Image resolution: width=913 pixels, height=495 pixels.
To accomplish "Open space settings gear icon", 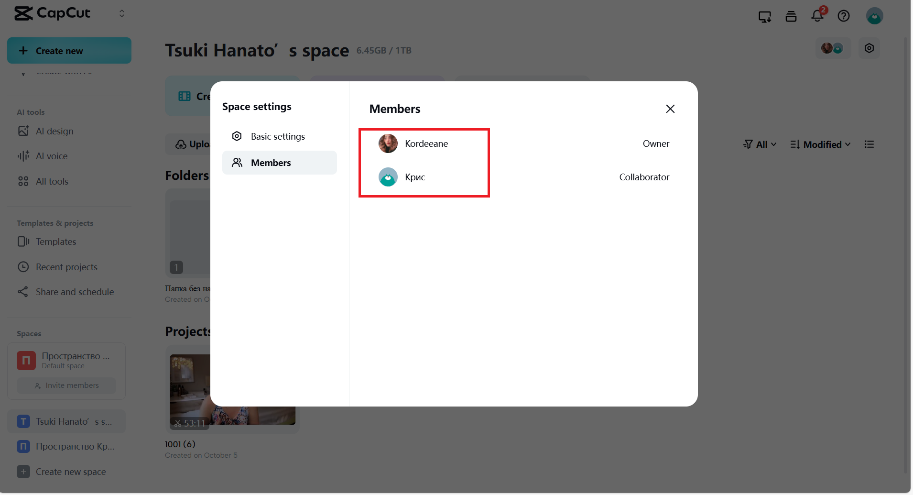I will (869, 48).
